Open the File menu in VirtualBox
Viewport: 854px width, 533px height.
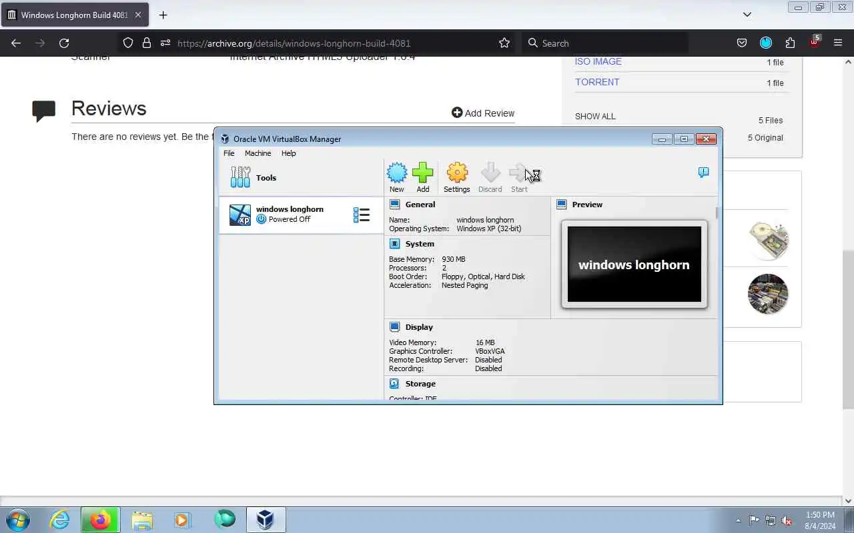[x=229, y=153]
